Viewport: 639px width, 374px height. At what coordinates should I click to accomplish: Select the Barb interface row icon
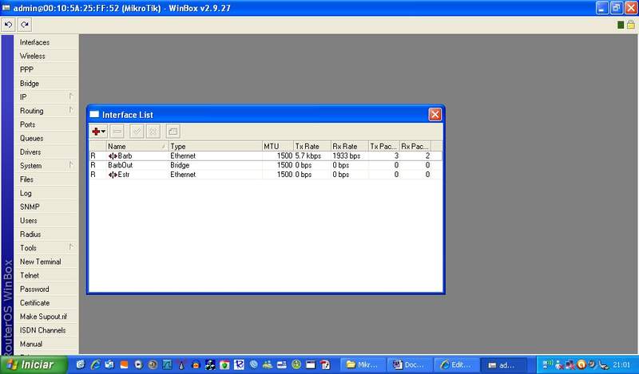click(x=113, y=156)
